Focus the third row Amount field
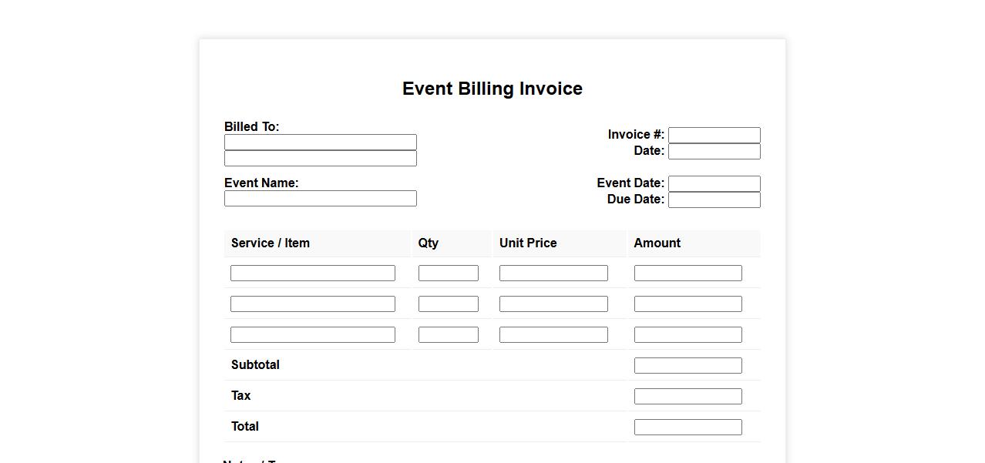The height and width of the screenshot is (463, 985). pos(687,335)
